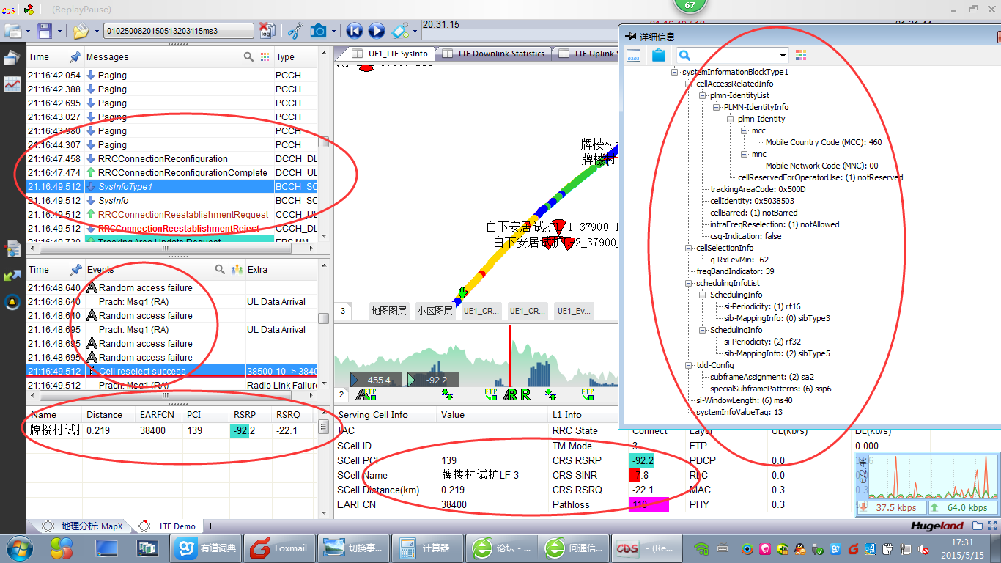Click the search magnifier in Messages header
Viewport: 1001px width, 563px height.
click(249, 56)
